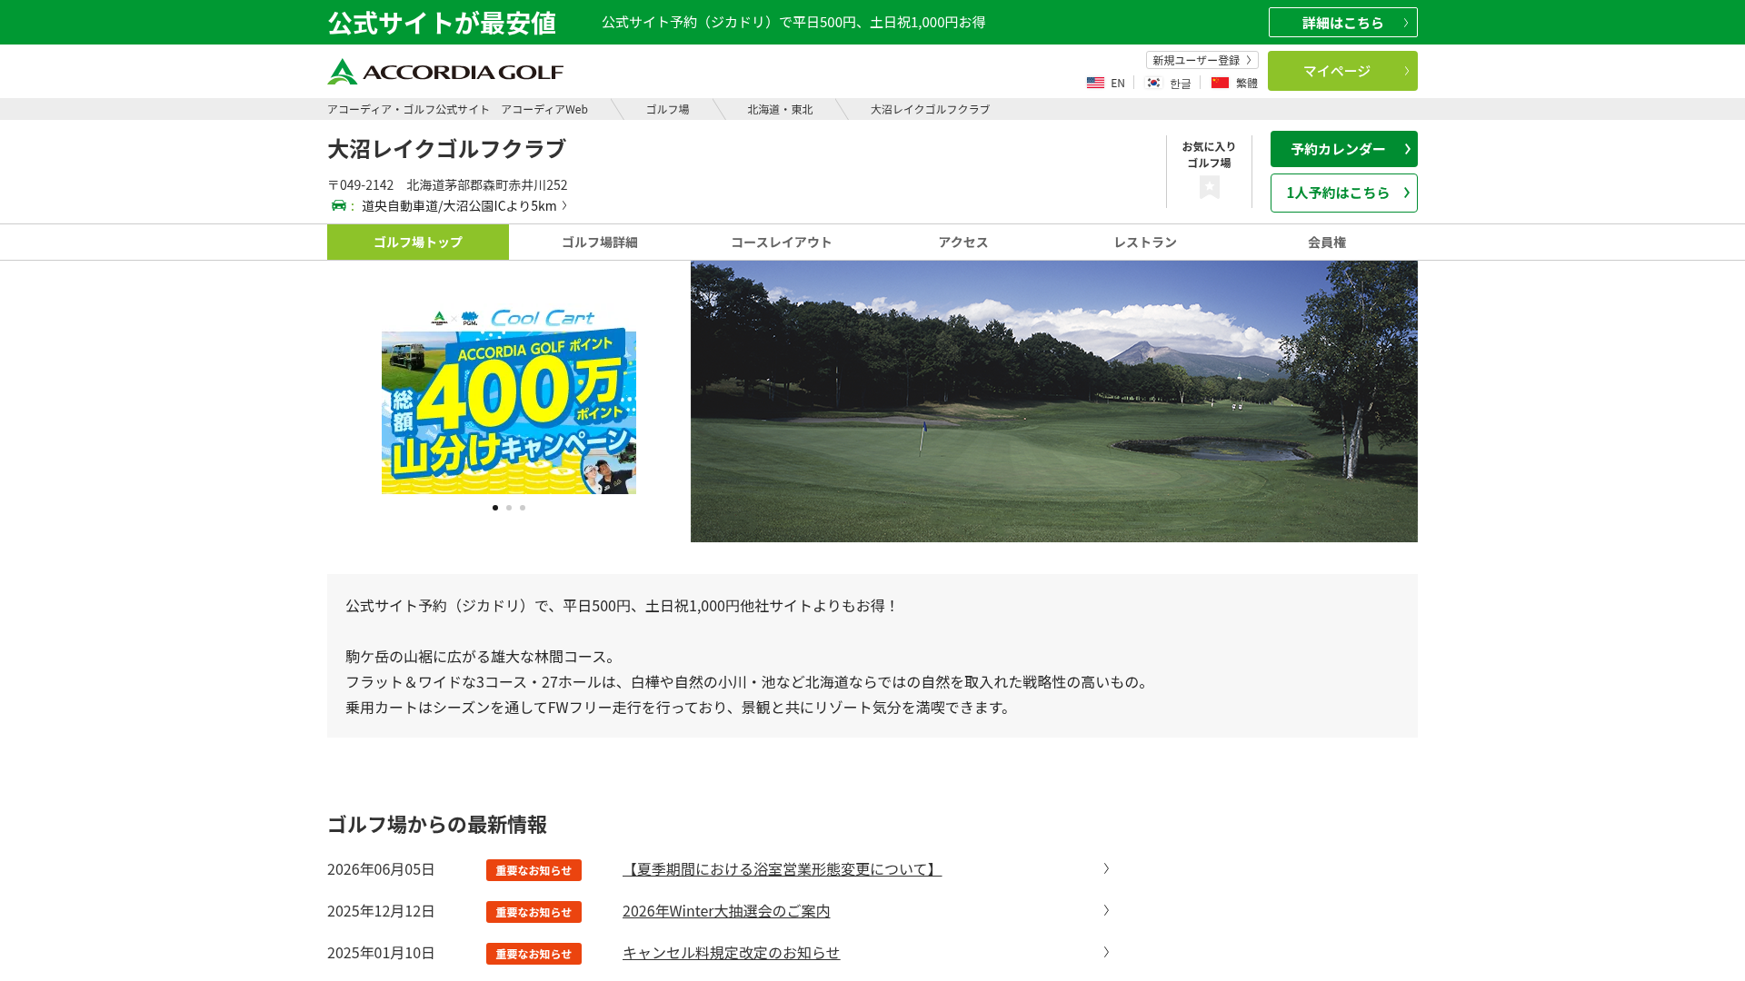Open マイページ button
This screenshot has height=981, width=1745.
pos(1343,71)
